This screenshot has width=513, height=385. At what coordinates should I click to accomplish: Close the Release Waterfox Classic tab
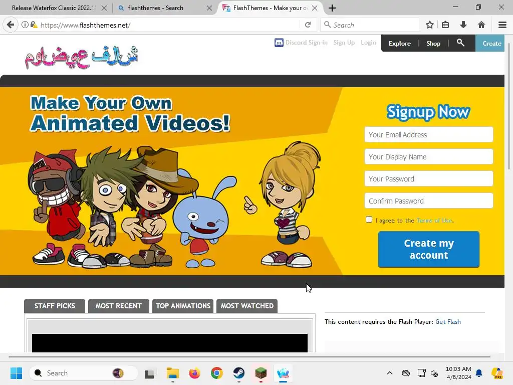coord(104,8)
